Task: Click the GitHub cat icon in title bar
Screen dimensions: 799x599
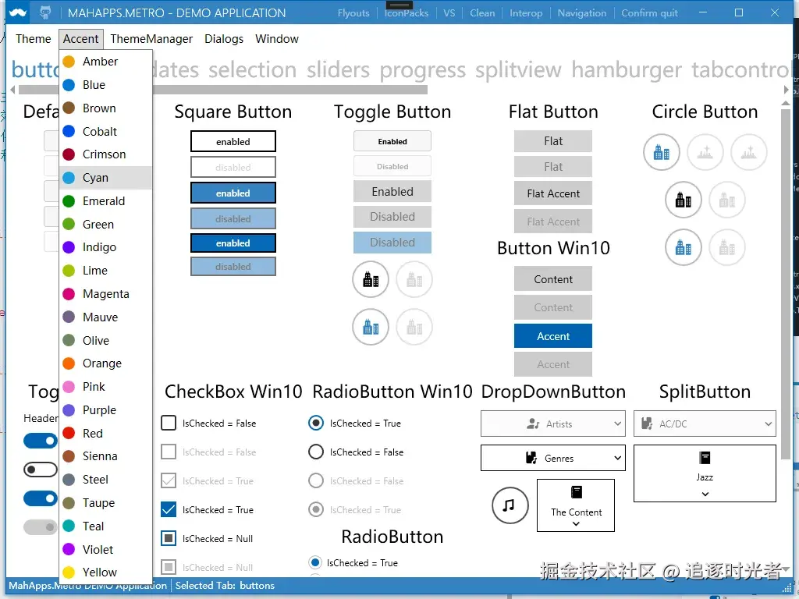Action: pyautogui.click(x=45, y=12)
